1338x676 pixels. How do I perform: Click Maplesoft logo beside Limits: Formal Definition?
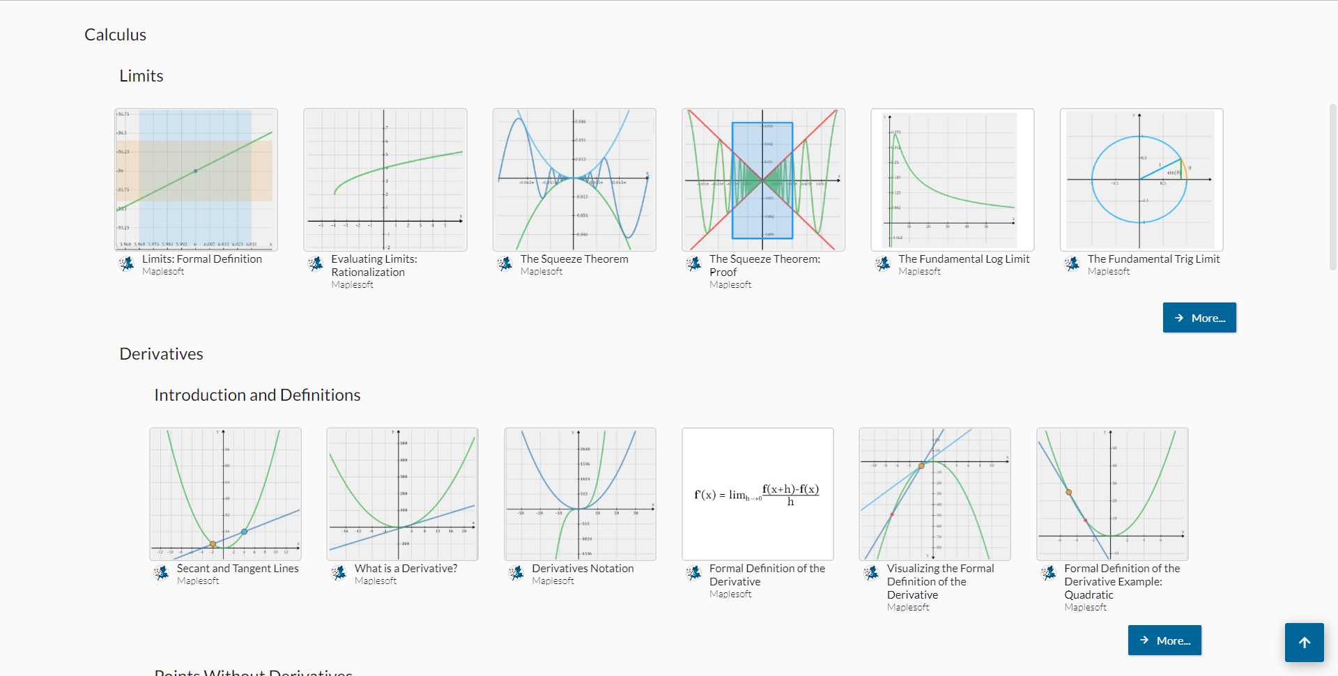click(127, 264)
